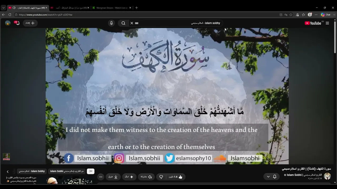This screenshot has width=337, height=189.
Task: Click the video player to pause playback
Action: click(x=167, y=96)
